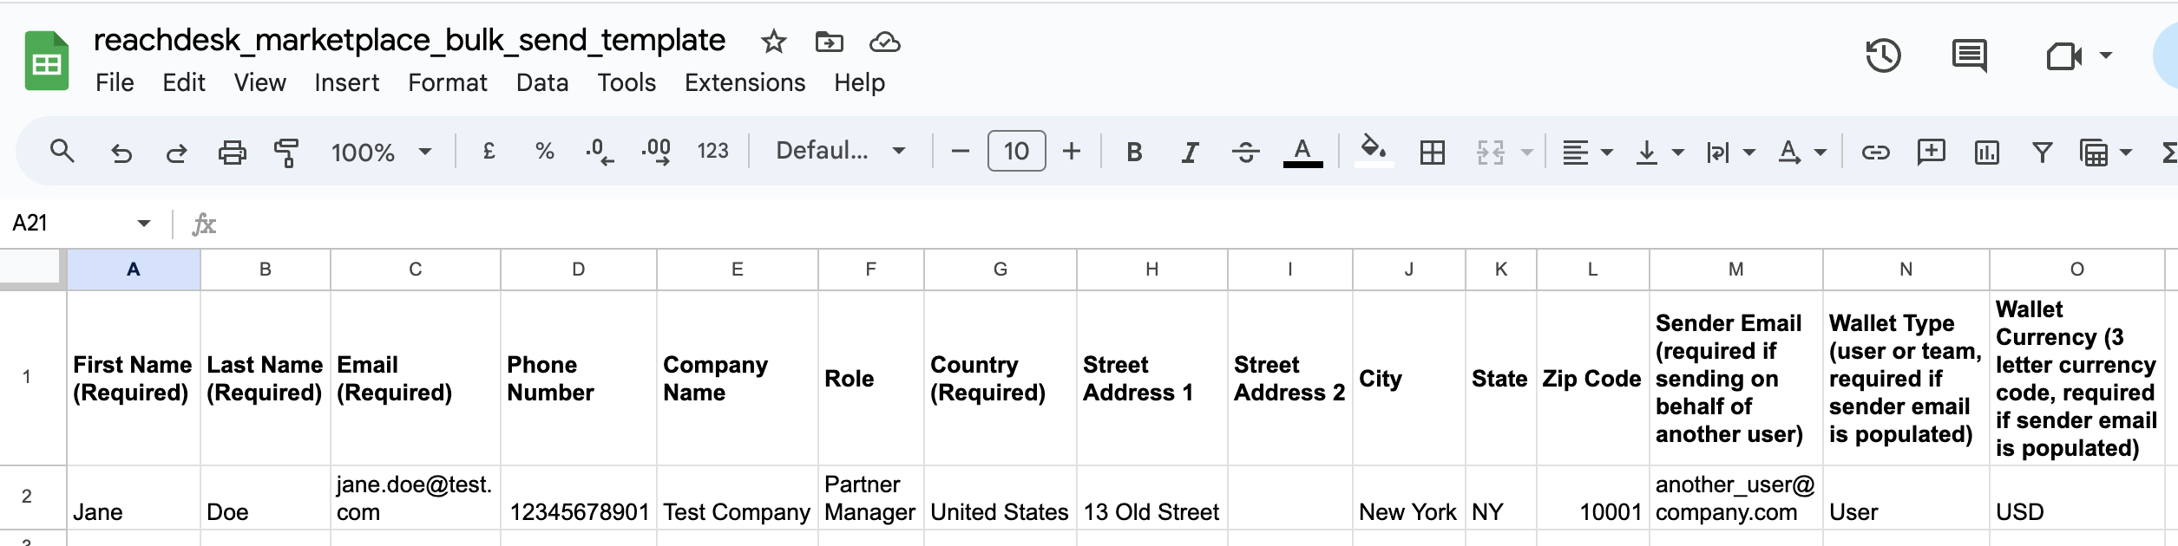Click the select-all corner box
This screenshot has height=546, width=2178.
click(33, 268)
